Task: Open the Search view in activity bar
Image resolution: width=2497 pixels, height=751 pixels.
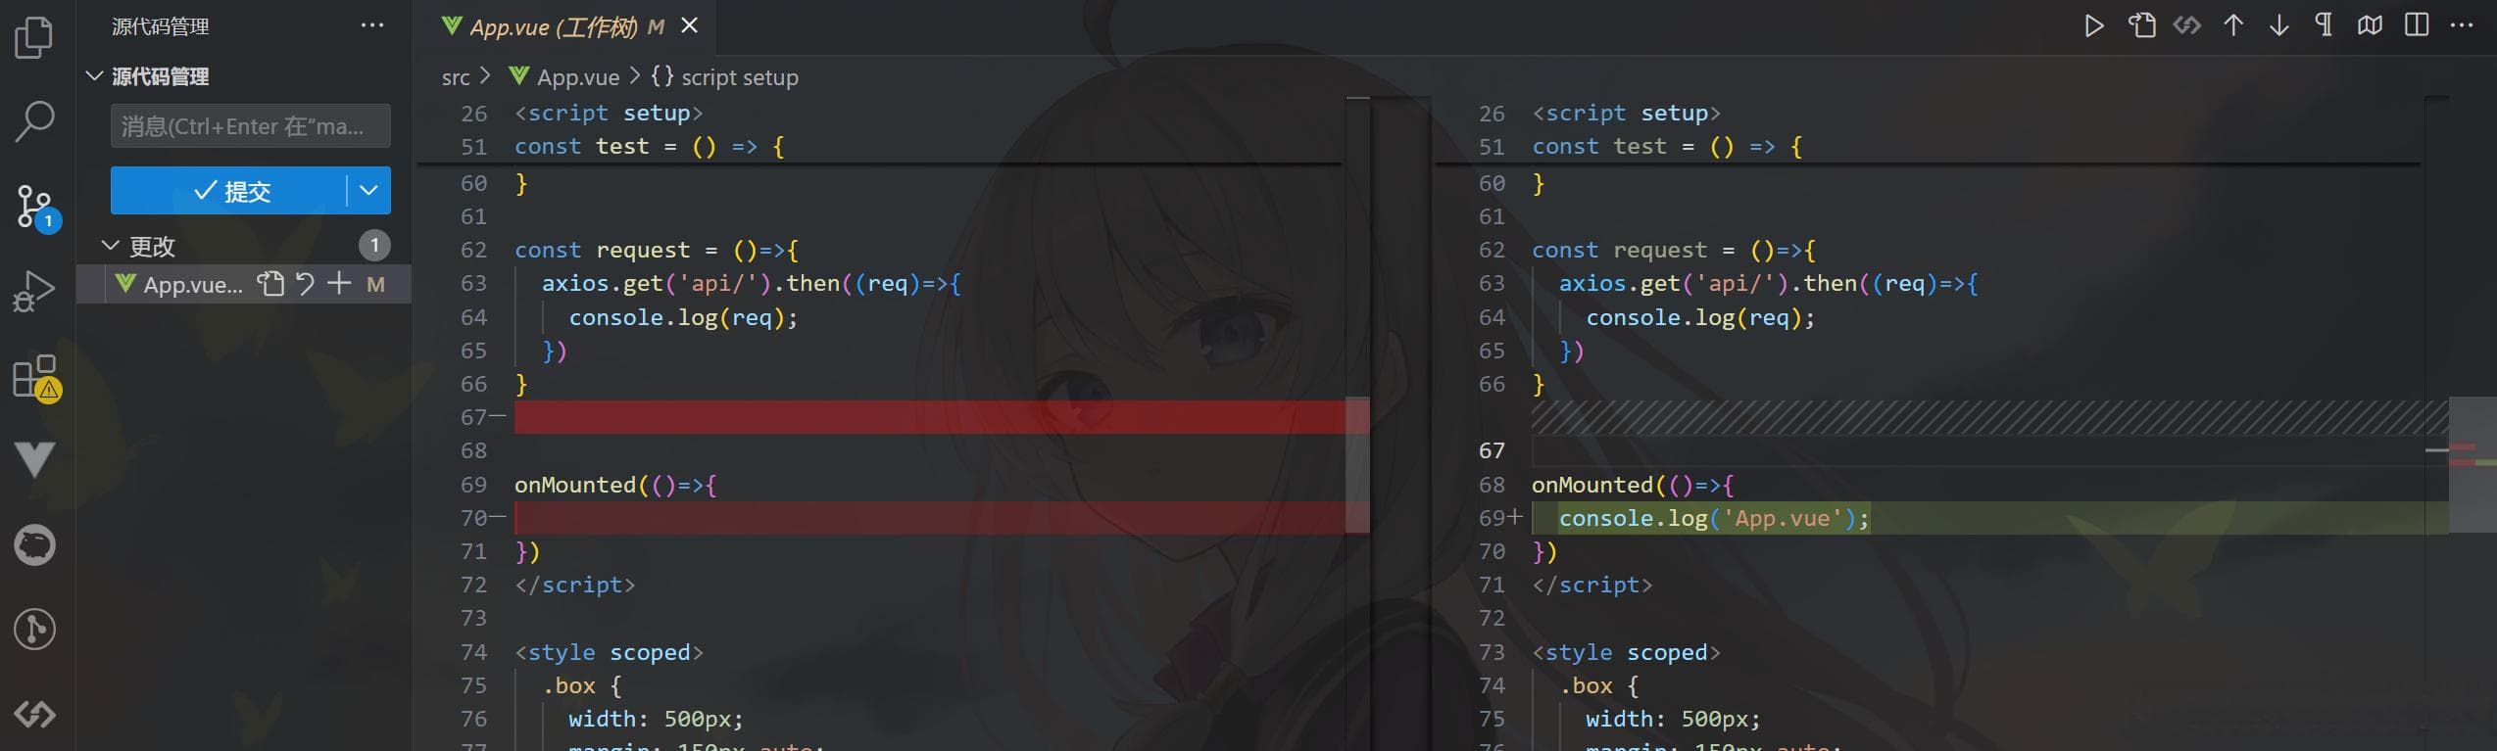Action: point(35,121)
